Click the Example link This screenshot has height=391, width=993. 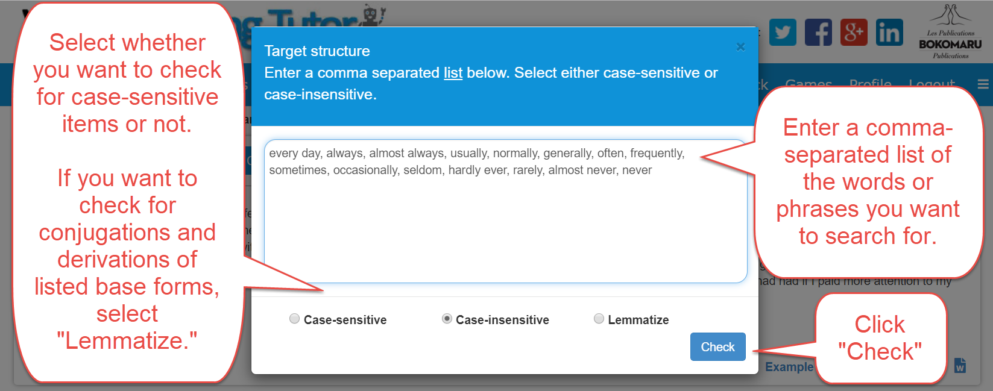click(x=789, y=367)
